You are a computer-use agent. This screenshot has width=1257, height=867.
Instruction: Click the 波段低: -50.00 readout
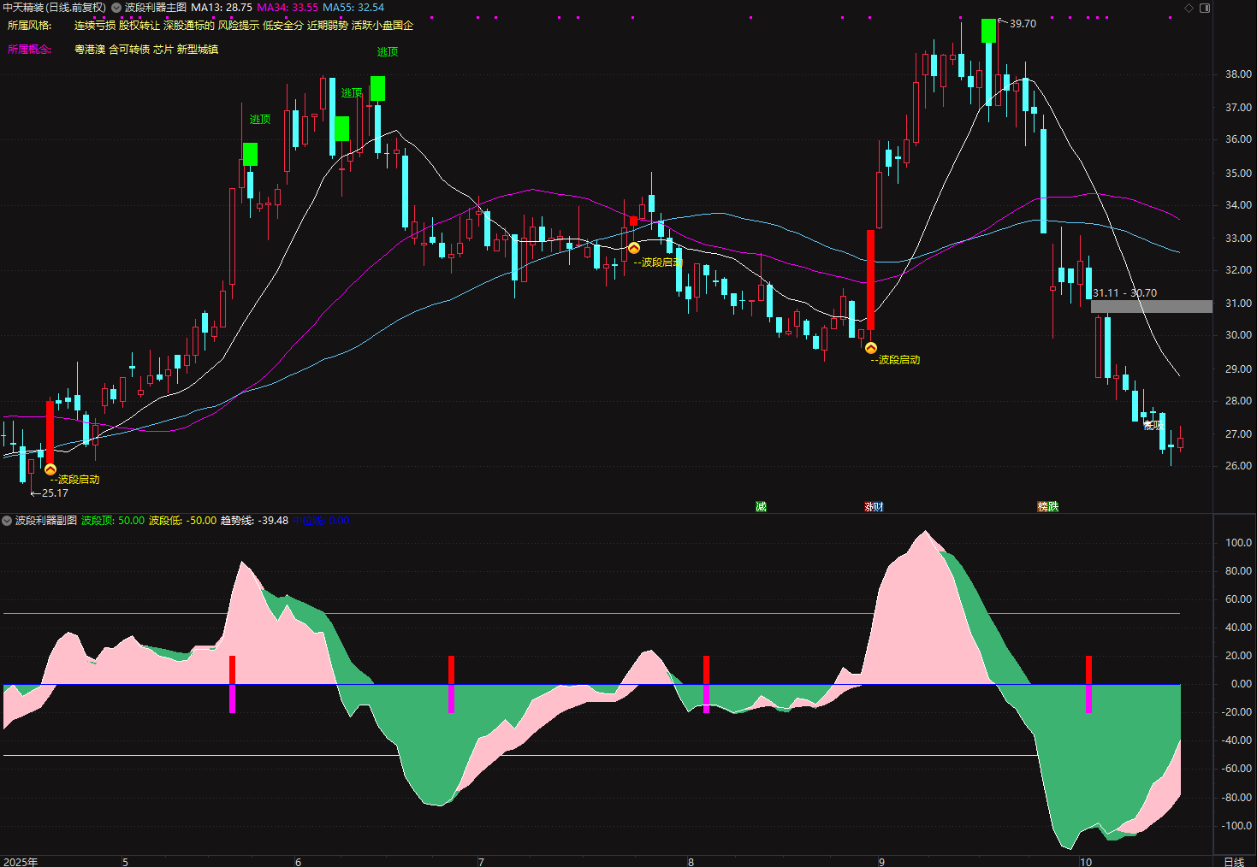183,521
